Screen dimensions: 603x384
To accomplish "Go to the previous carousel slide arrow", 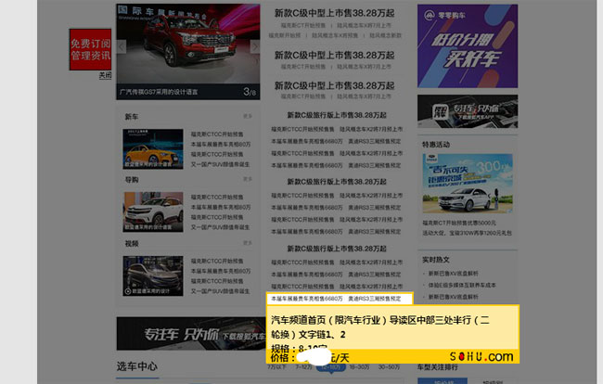I will (122, 47).
